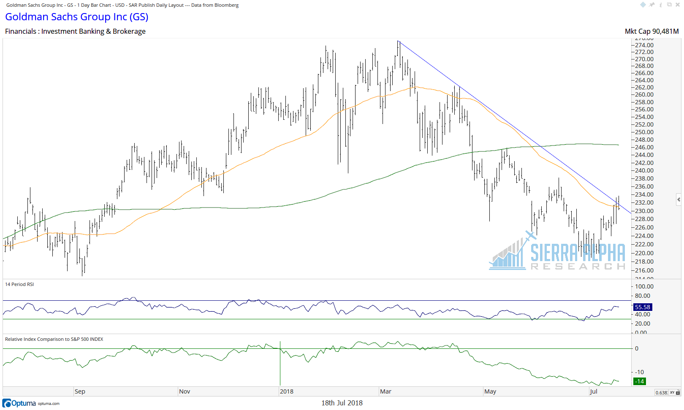
Task: Click the 'May' label on the time axis
Action: pos(490,391)
